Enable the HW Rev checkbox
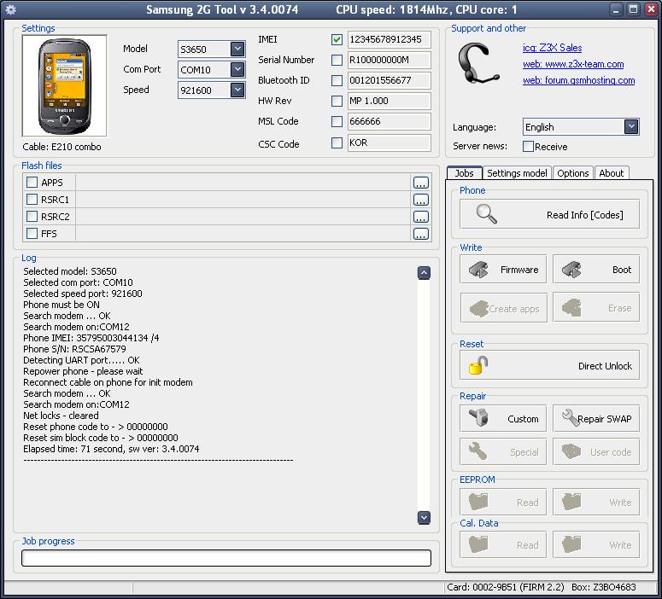 click(337, 101)
